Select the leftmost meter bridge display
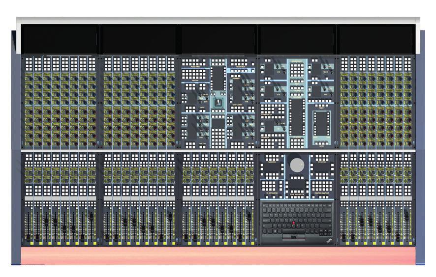Image resolution: width=436 pixels, height=277 pixels. (x=60, y=39)
